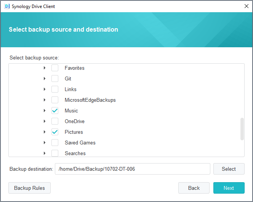Uncheck the Music folder checkbox
This screenshot has height=202, width=253.
(x=55, y=111)
